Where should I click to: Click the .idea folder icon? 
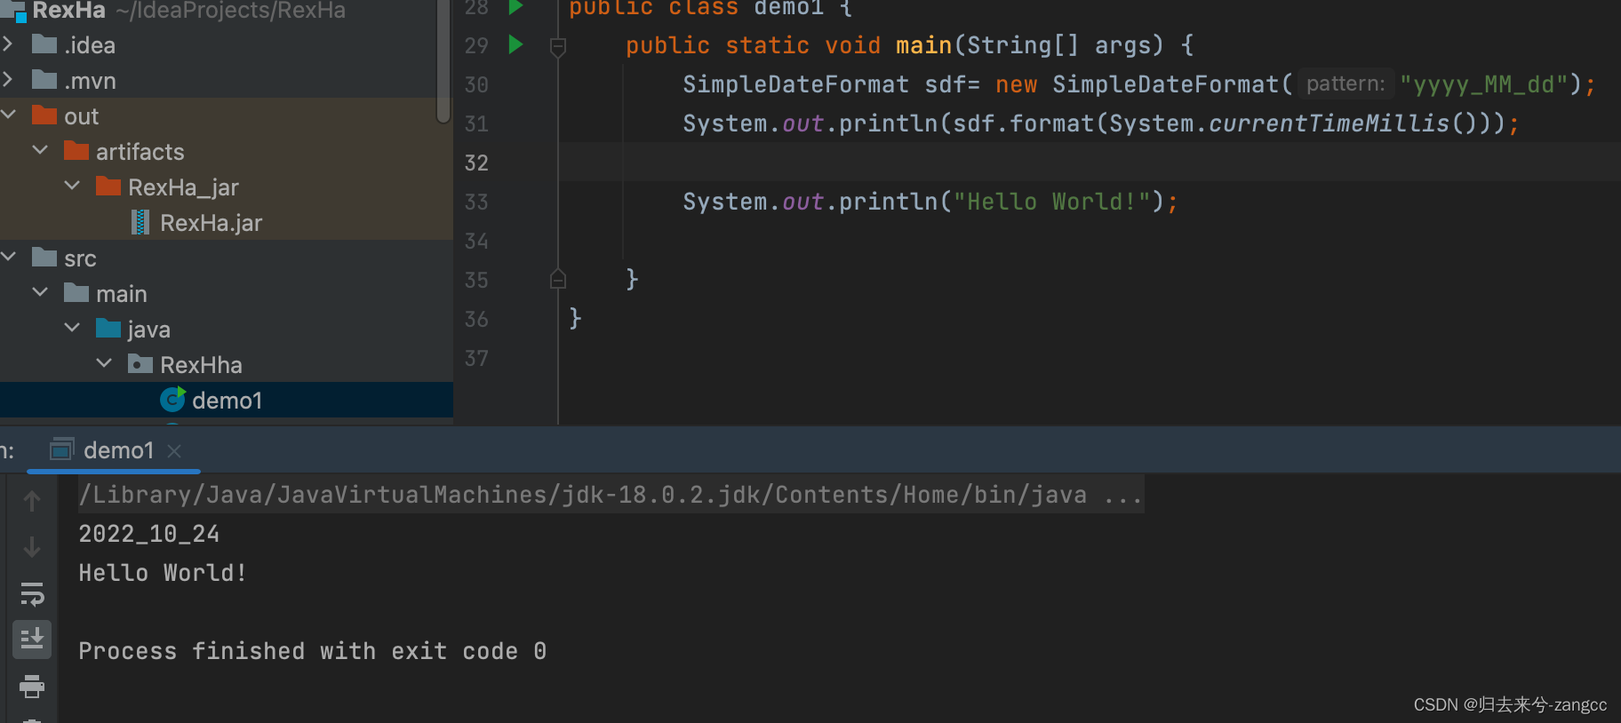(x=44, y=44)
